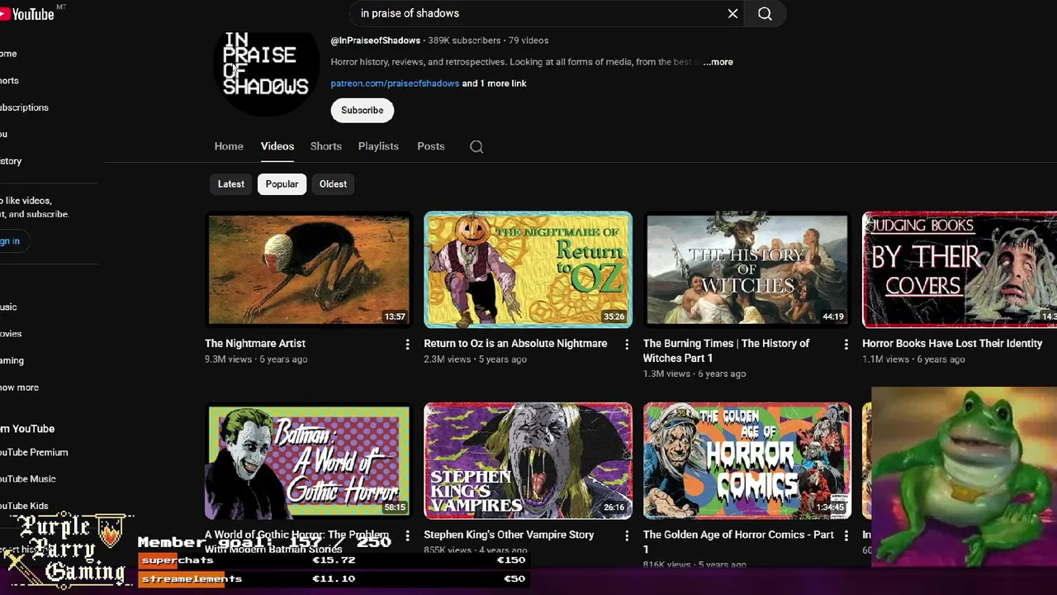The height and width of the screenshot is (595, 1057).
Task: Open title 'Return to Oz is an Absolute Nightmare'
Action: (515, 343)
